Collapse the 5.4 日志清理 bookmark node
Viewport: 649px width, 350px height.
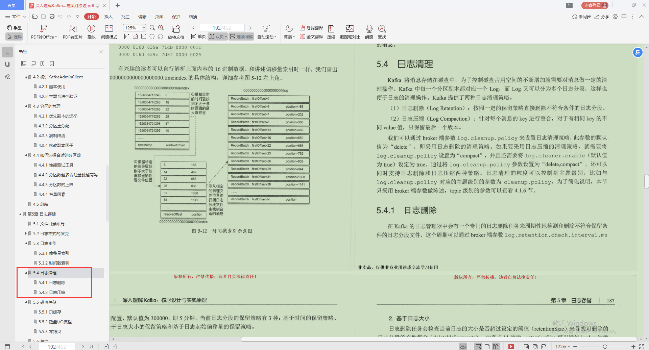25,273
